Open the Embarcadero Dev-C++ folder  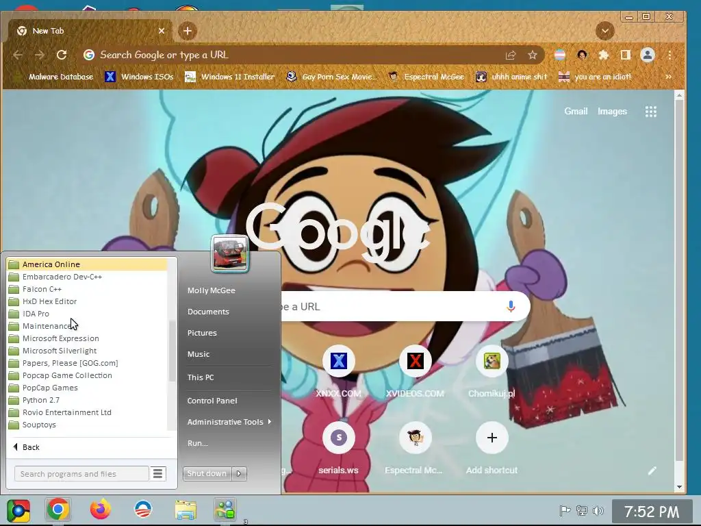[x=87, y=277]
